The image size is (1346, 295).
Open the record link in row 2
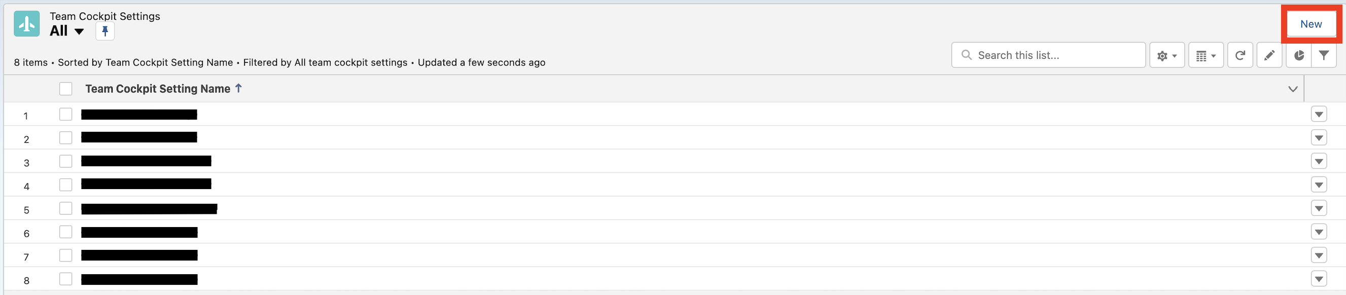click(139, 137)
